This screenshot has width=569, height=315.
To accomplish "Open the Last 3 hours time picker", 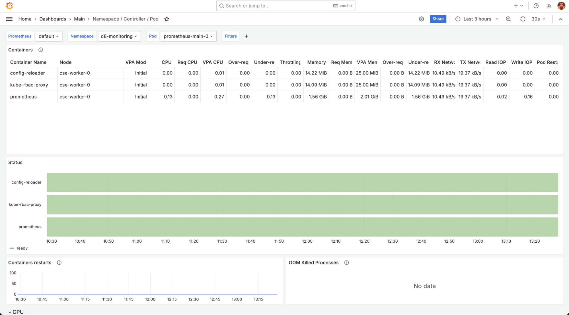I will [x=477, y=19].
